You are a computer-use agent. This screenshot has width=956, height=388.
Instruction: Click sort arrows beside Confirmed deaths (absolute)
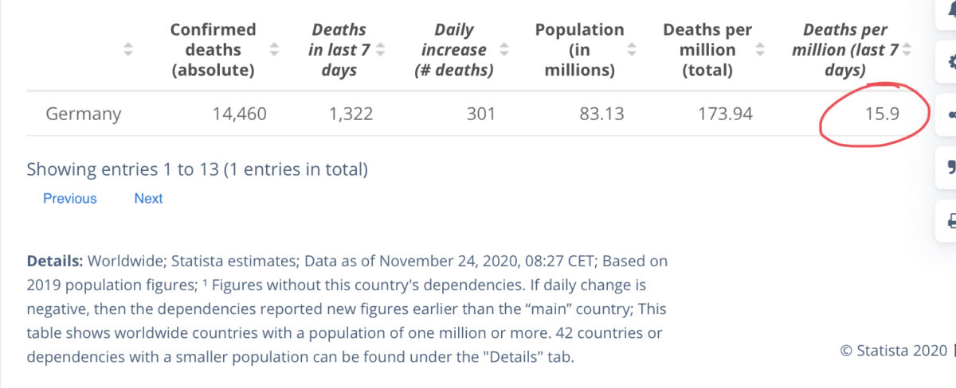274,49
